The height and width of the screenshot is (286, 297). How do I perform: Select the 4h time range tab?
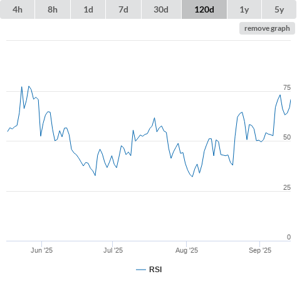click(18, 9)
